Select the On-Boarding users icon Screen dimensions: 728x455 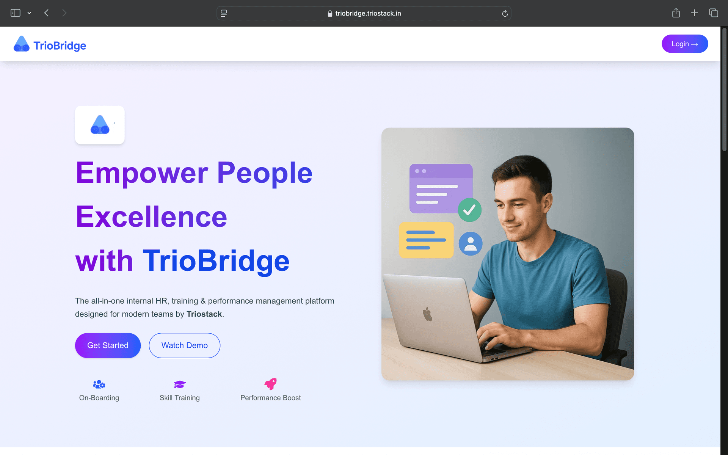pos(99,384)
